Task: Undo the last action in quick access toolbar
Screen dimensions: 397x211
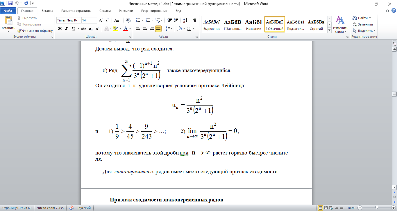Action: [17, 4]
